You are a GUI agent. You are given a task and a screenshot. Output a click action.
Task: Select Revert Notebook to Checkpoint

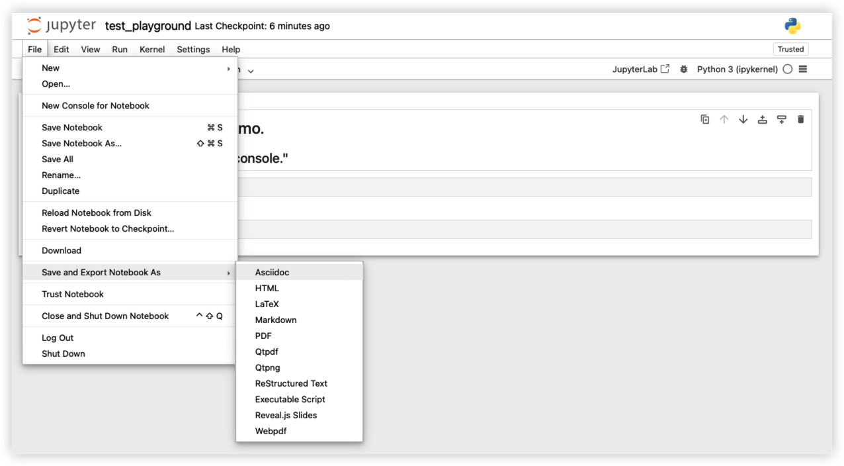click(x=108, y=228)
